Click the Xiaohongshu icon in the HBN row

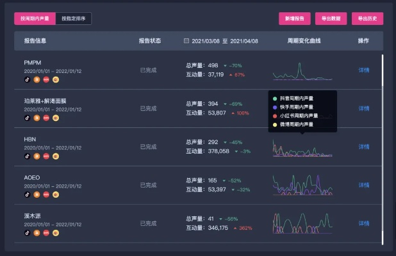point(46,156)
